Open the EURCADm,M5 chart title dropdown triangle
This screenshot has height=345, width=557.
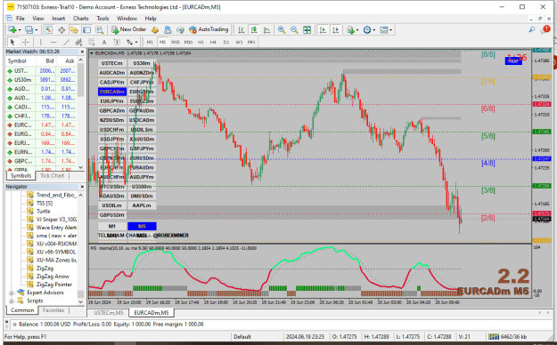point(92,53)
